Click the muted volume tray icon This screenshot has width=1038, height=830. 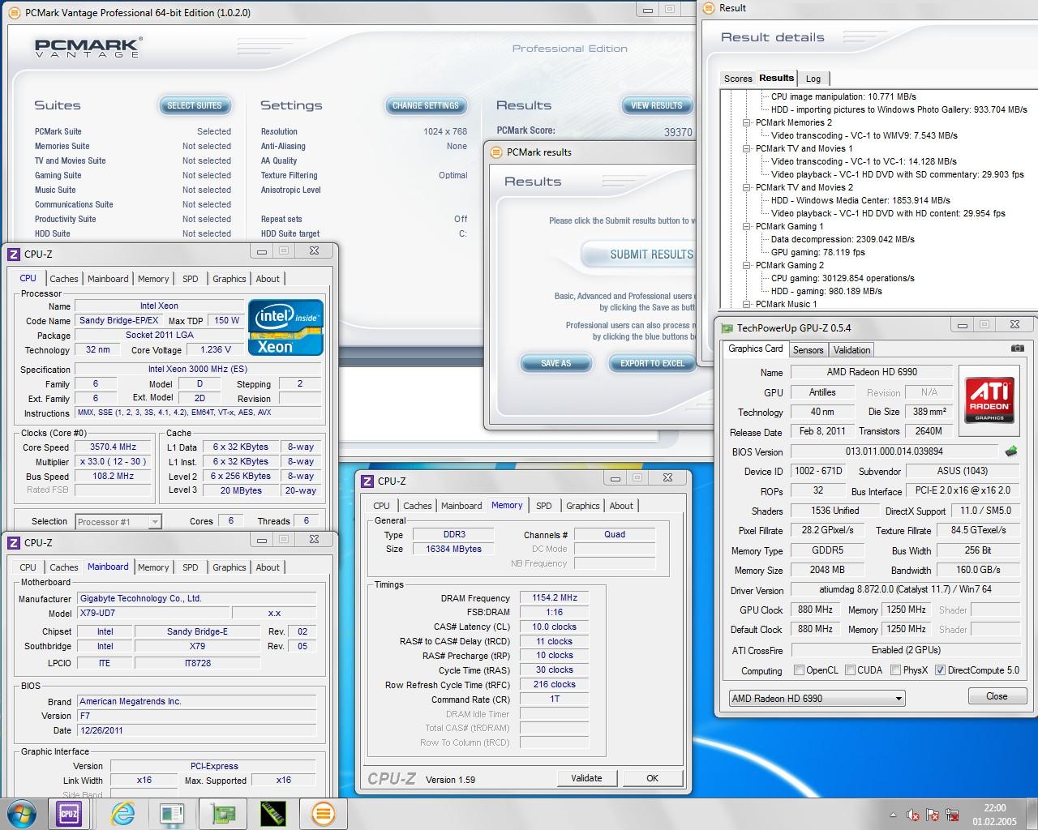913,815
